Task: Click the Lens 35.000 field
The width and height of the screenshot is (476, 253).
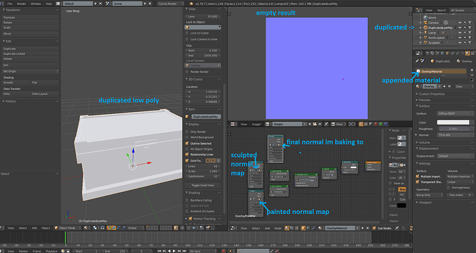Action: [203, 16]
